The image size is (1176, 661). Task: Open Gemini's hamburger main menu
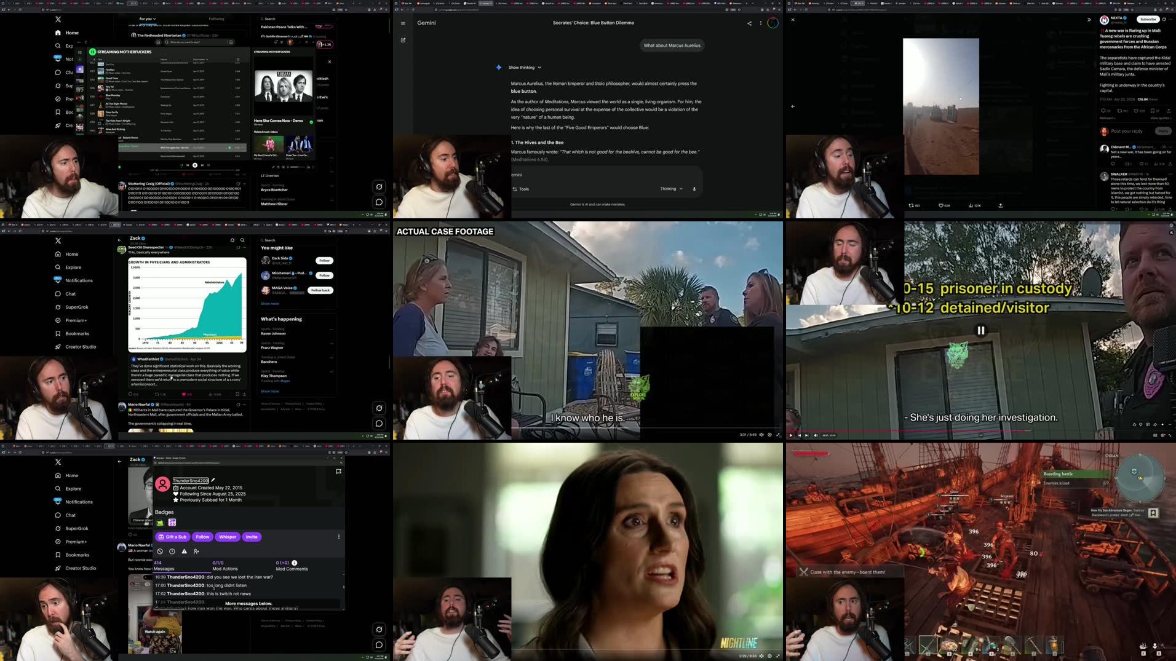coord(403,23)
